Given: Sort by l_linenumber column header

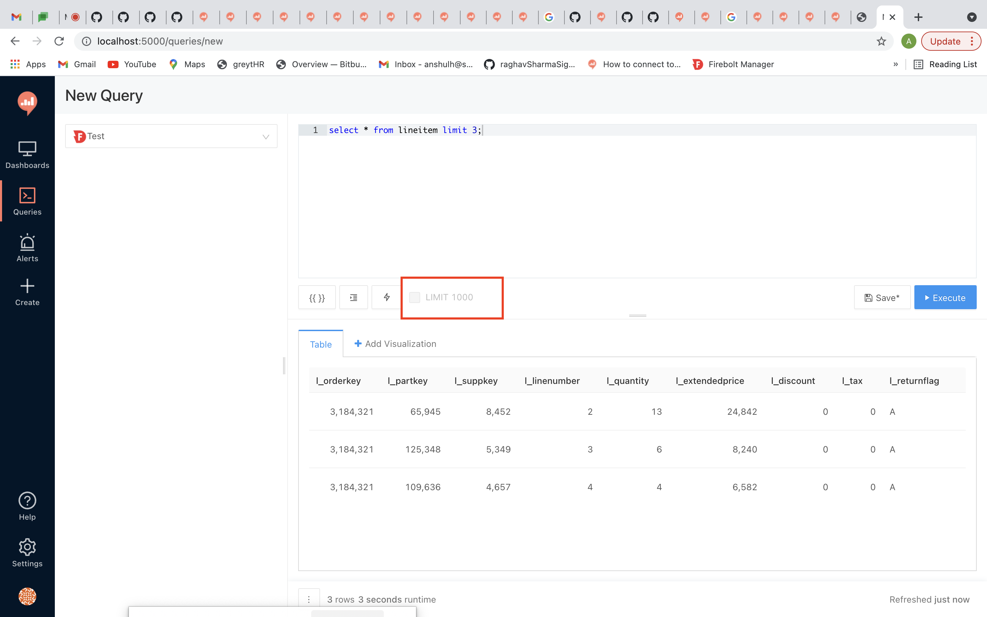Looking at the screenshot, I should pyautogui.click(x=552, y=381).
